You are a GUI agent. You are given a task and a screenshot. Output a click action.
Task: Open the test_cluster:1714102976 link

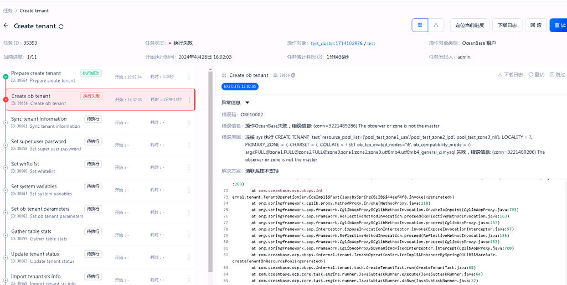click(337, 43)
